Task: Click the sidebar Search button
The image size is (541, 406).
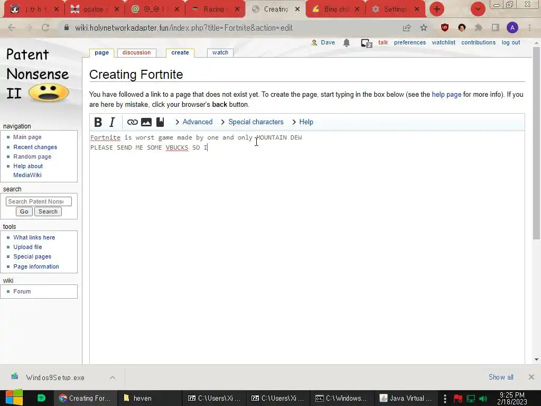Action: pyautogui.click(x=48, y=211)
